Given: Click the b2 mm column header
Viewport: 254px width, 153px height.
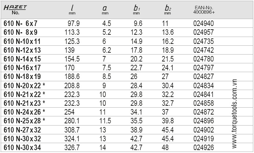Looking at the screenshot, I should (x=168, y=10).
